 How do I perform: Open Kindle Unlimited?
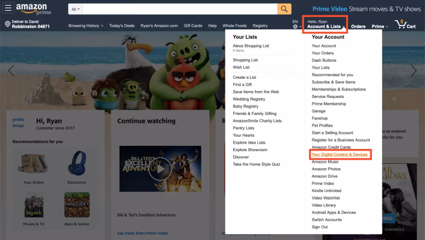[326, 191]
